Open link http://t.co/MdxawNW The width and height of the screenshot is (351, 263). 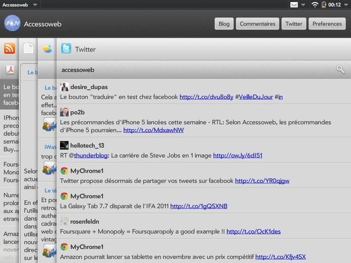(154, 130)
